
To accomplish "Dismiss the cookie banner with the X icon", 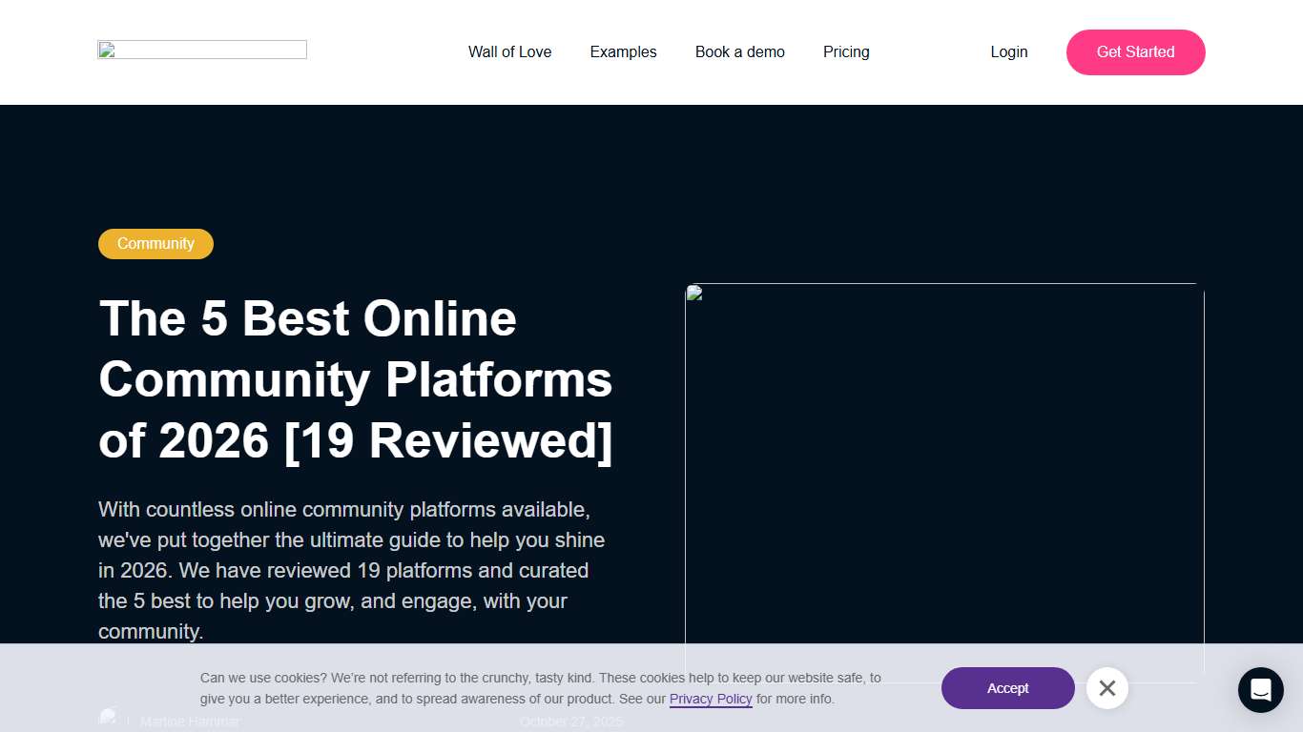I will [x=1107, y=687].
